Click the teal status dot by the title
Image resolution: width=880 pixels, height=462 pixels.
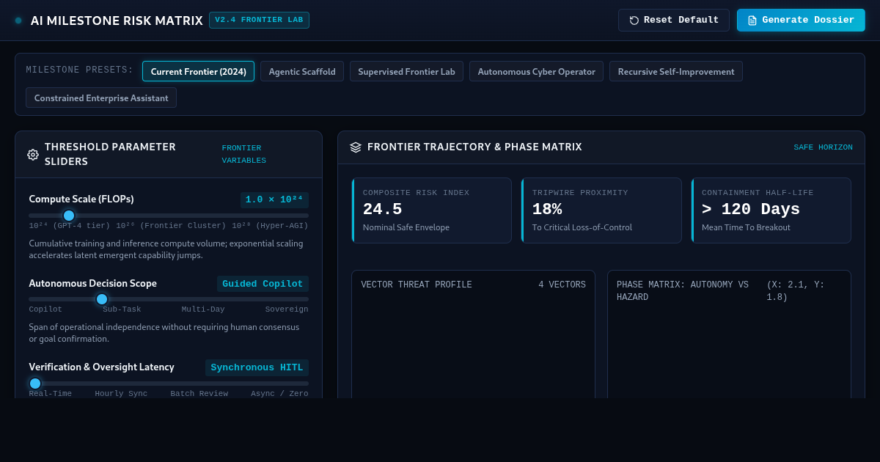pos(18,21)
